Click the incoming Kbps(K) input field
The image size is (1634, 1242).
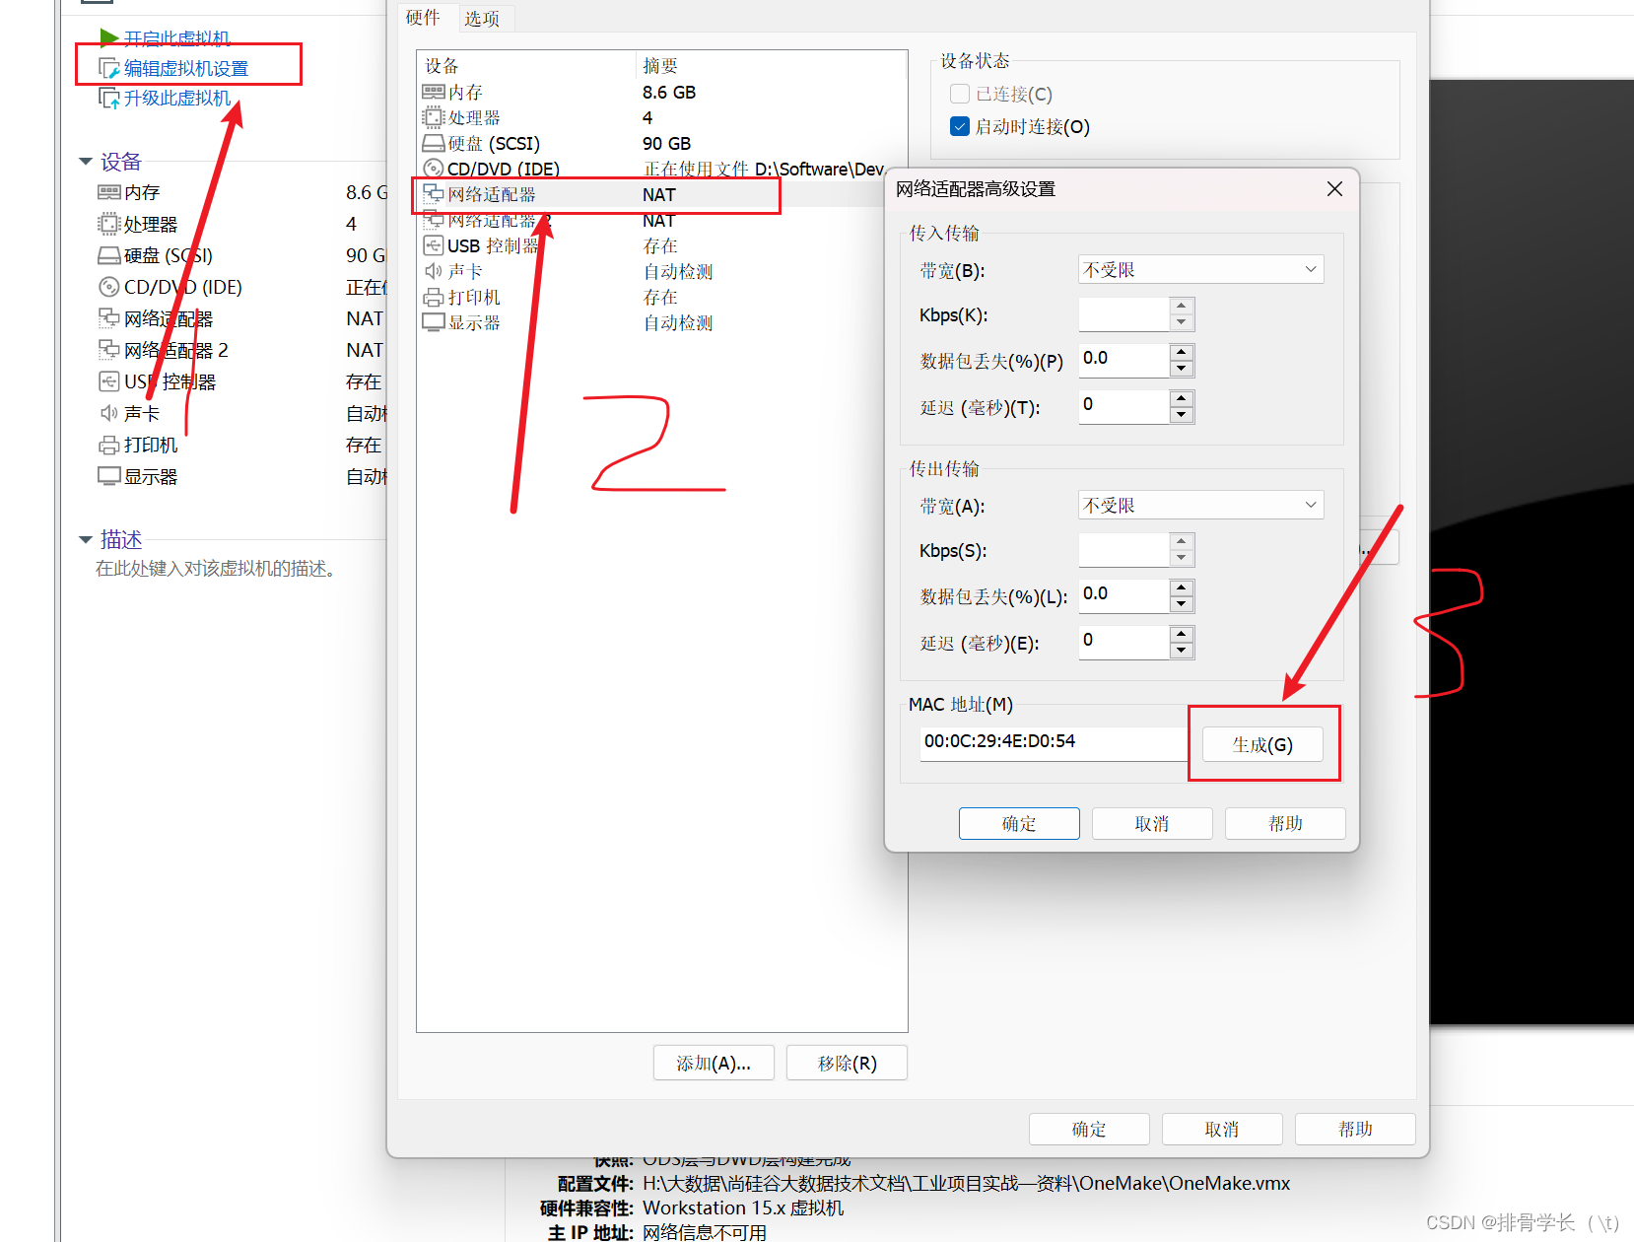tap(1124, 314)
